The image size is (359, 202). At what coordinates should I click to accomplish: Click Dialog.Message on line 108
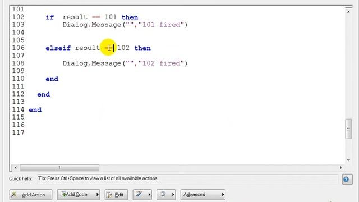(x=92, y=63)
